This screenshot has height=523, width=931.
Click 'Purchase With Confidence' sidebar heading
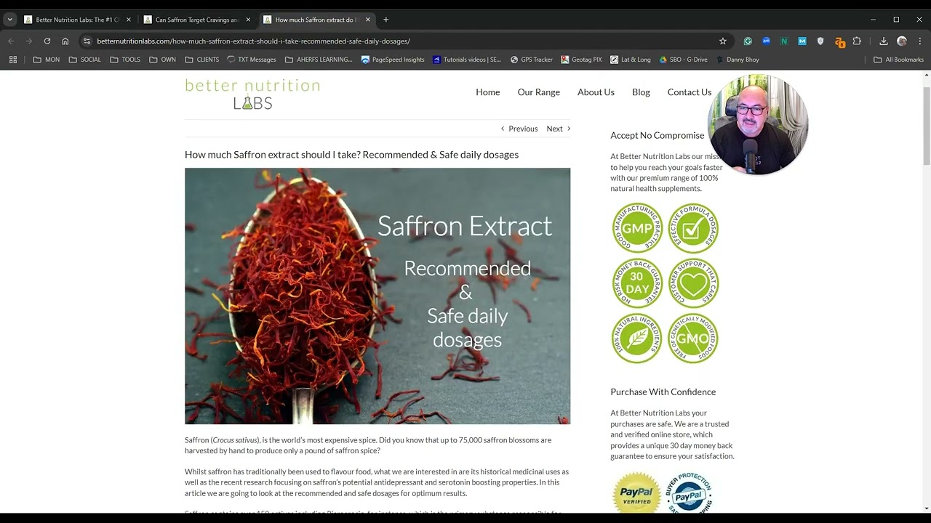point(663,392)
